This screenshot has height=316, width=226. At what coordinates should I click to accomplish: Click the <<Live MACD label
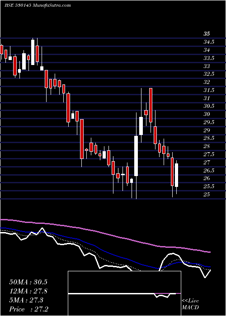[190, 304]
